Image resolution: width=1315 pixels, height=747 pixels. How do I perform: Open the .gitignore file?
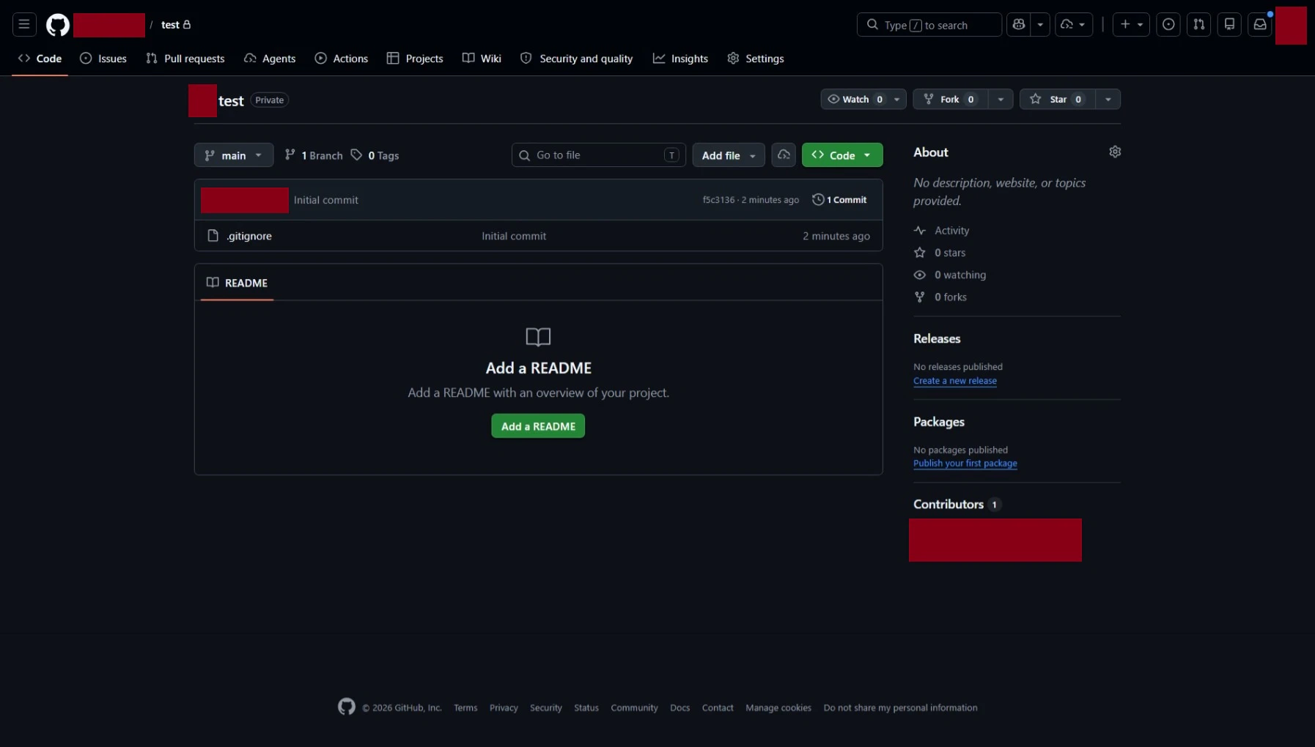(x=249, y=236)
